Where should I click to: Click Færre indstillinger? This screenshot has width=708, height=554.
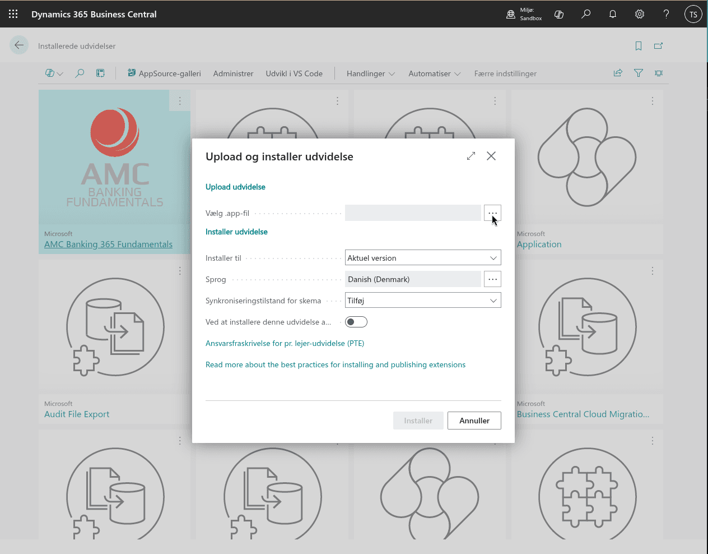point(505,73)
